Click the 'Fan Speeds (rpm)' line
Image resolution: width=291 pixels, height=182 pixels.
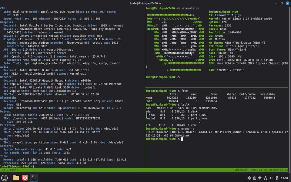(x=37, y=153)
